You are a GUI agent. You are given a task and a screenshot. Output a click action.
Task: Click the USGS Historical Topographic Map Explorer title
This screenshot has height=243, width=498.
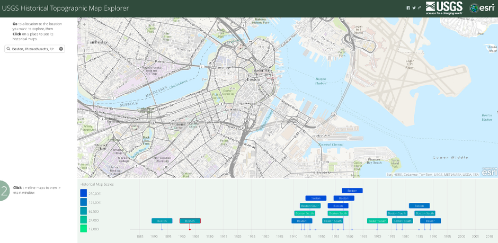click(x=65, y=8)
